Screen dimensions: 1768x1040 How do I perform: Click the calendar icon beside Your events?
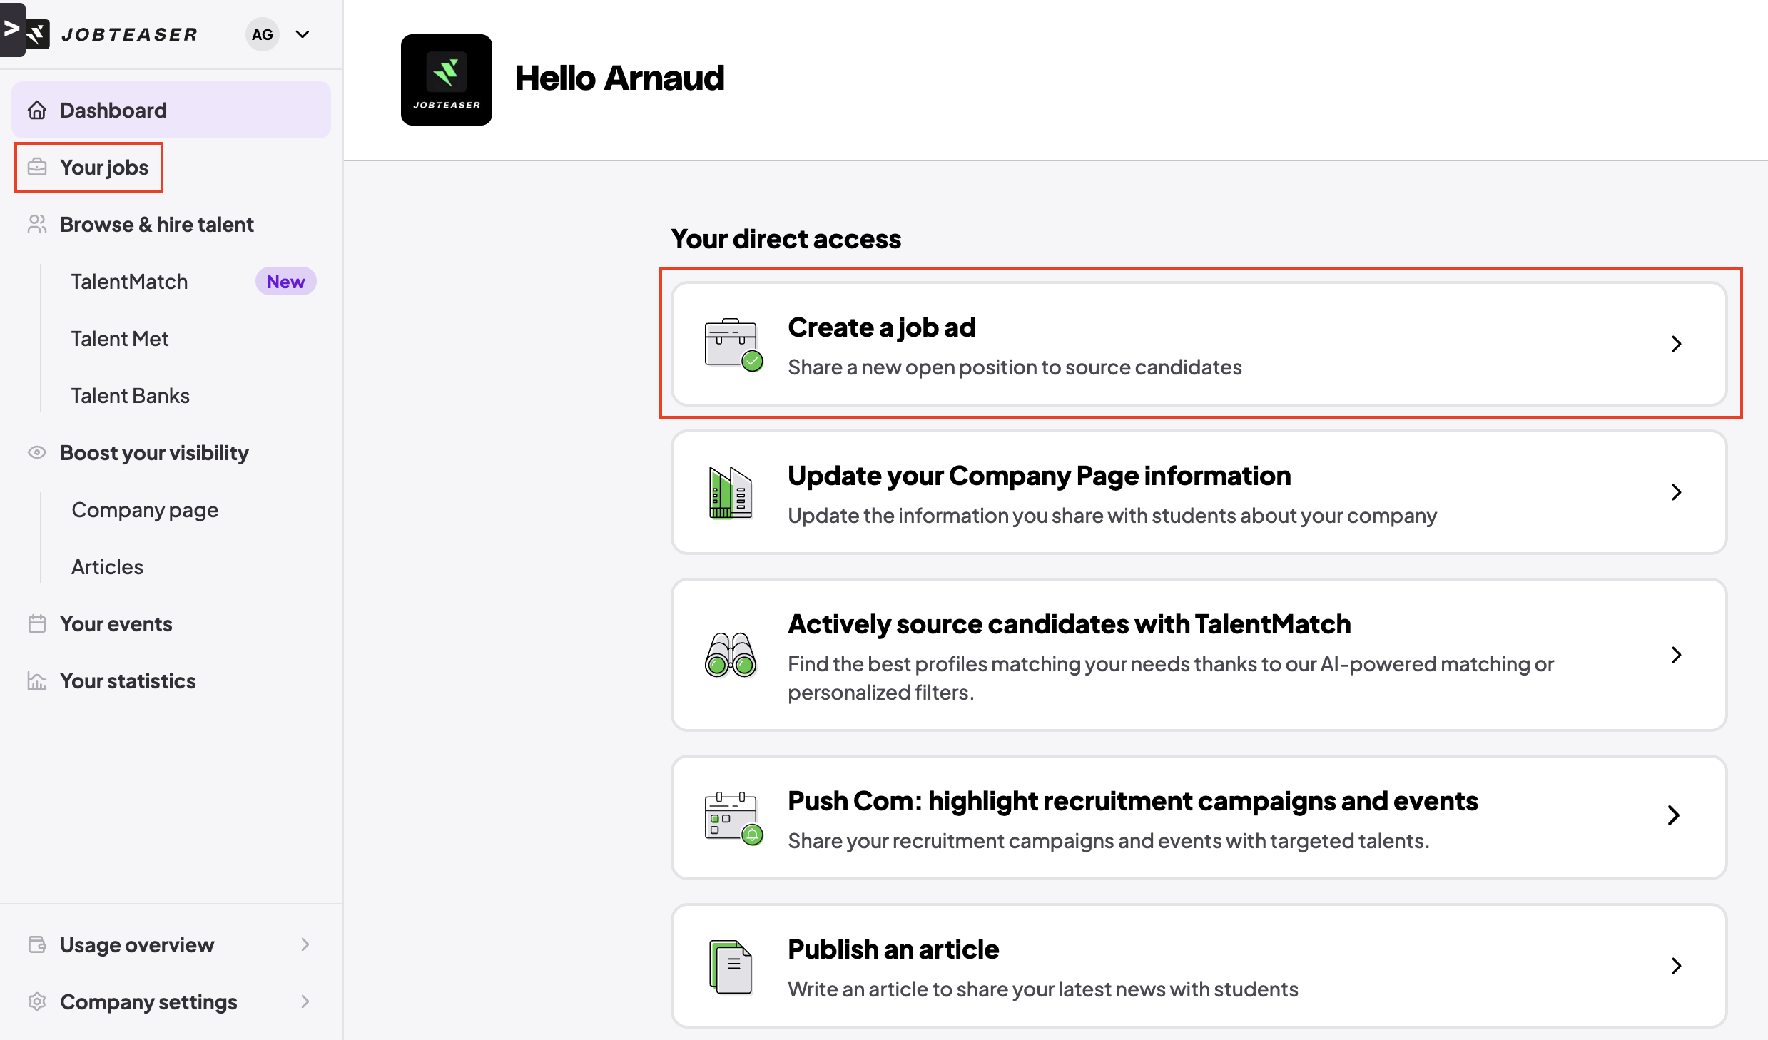tap(37, 624)
